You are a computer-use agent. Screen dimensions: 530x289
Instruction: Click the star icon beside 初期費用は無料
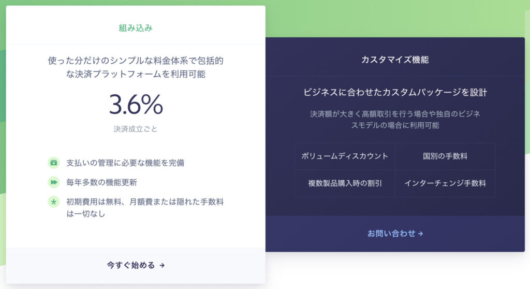pos(54,202)
